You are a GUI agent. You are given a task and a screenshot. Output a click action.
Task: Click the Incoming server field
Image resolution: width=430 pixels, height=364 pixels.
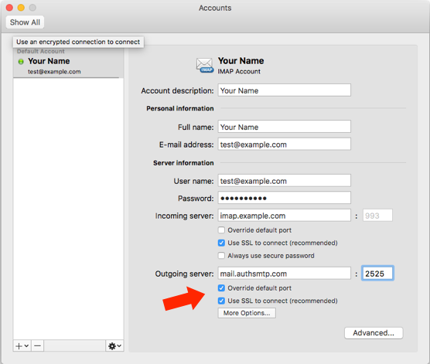click(x=284, y=216)
